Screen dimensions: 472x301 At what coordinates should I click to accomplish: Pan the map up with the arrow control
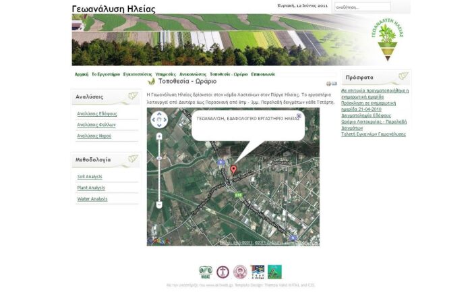(x=159, y=115)
